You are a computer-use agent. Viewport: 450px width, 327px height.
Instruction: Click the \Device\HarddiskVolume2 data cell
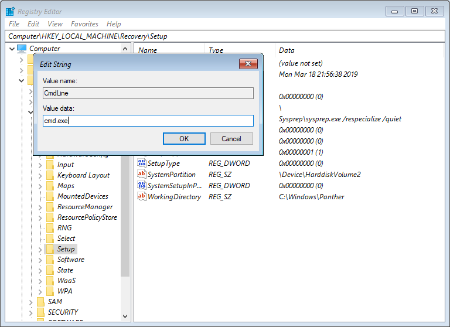[x=320, y=174]
